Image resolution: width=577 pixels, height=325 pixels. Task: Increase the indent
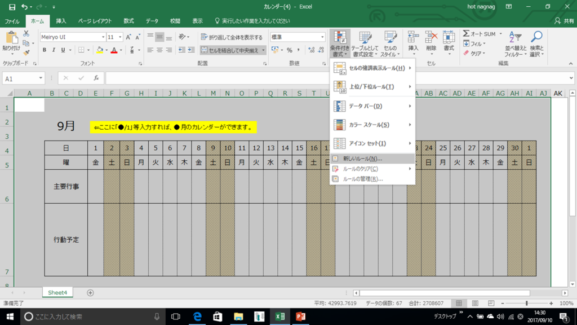[x=192, y=50]
